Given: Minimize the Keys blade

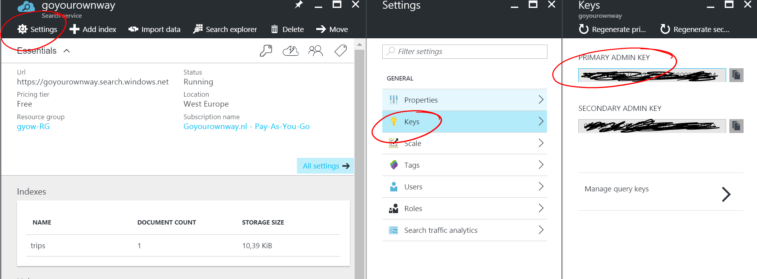Looking at the screenshot, I should tap(710, 6).
